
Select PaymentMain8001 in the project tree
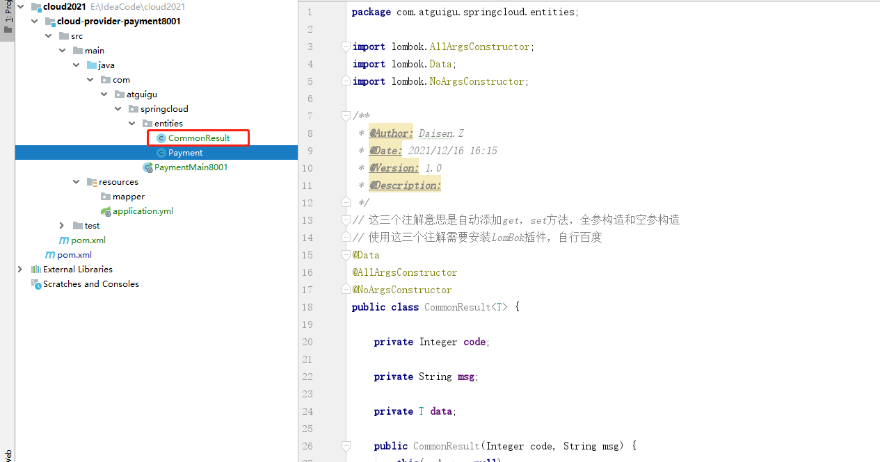click(191, 167)
